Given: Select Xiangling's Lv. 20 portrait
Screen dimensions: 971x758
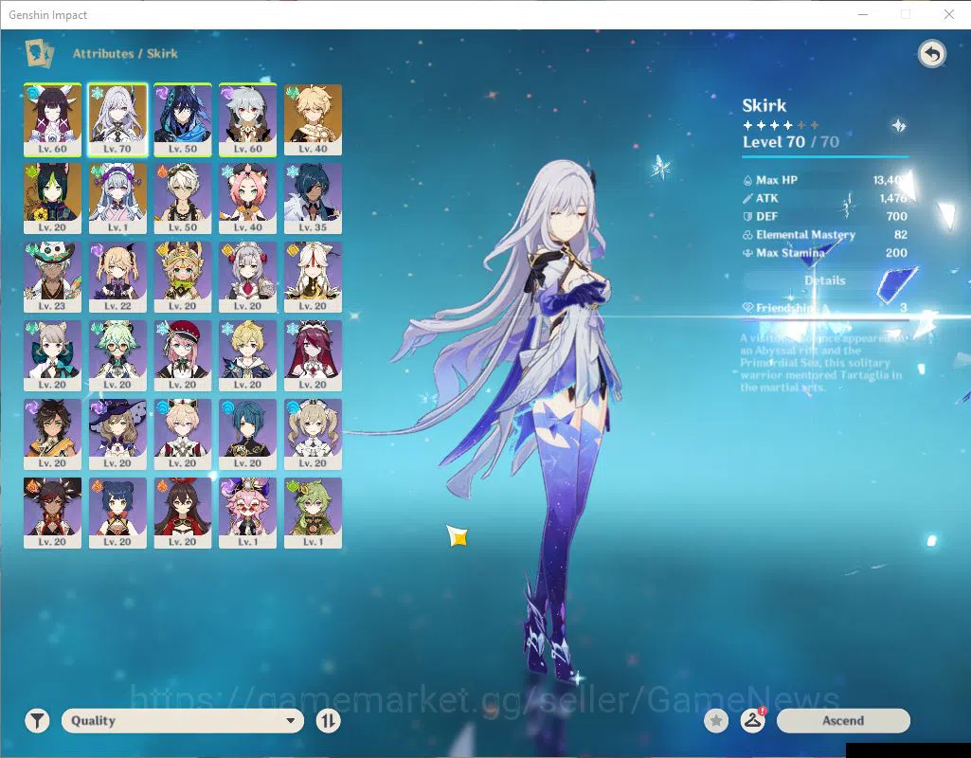Looking at the screenshot, I should tap(117, 513).
